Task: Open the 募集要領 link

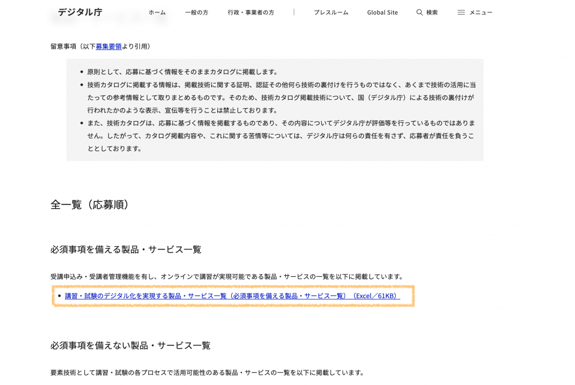Action: (108, 47)
